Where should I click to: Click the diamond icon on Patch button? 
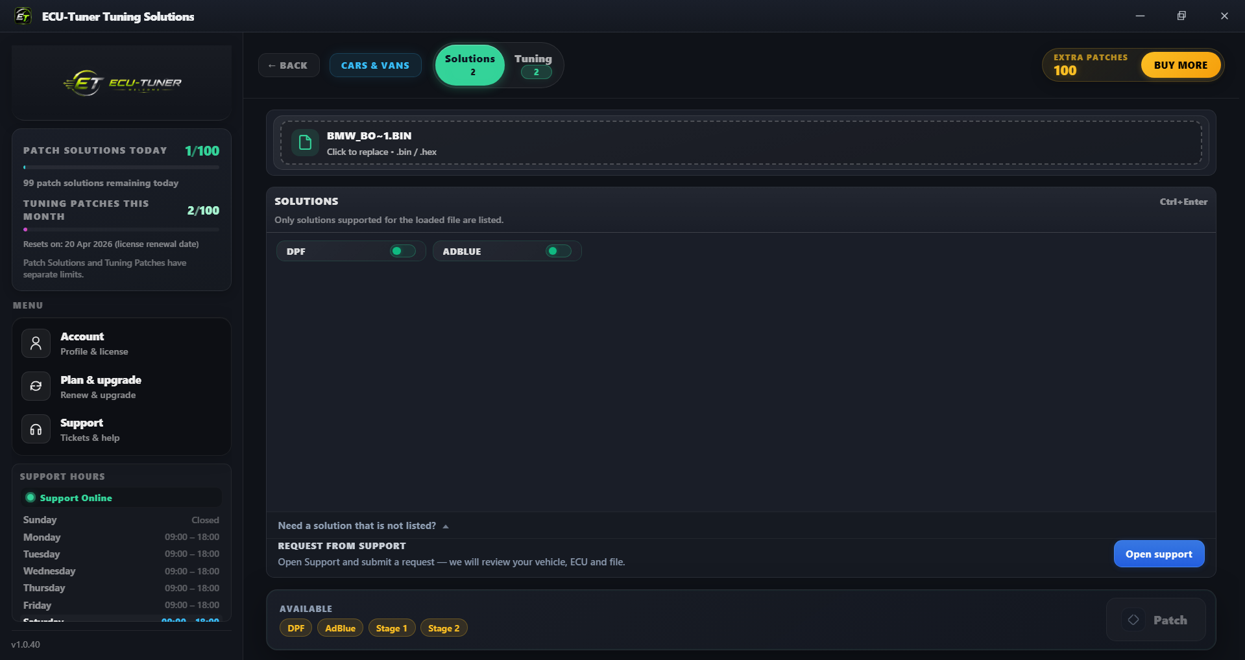(x=1133, y=620)
